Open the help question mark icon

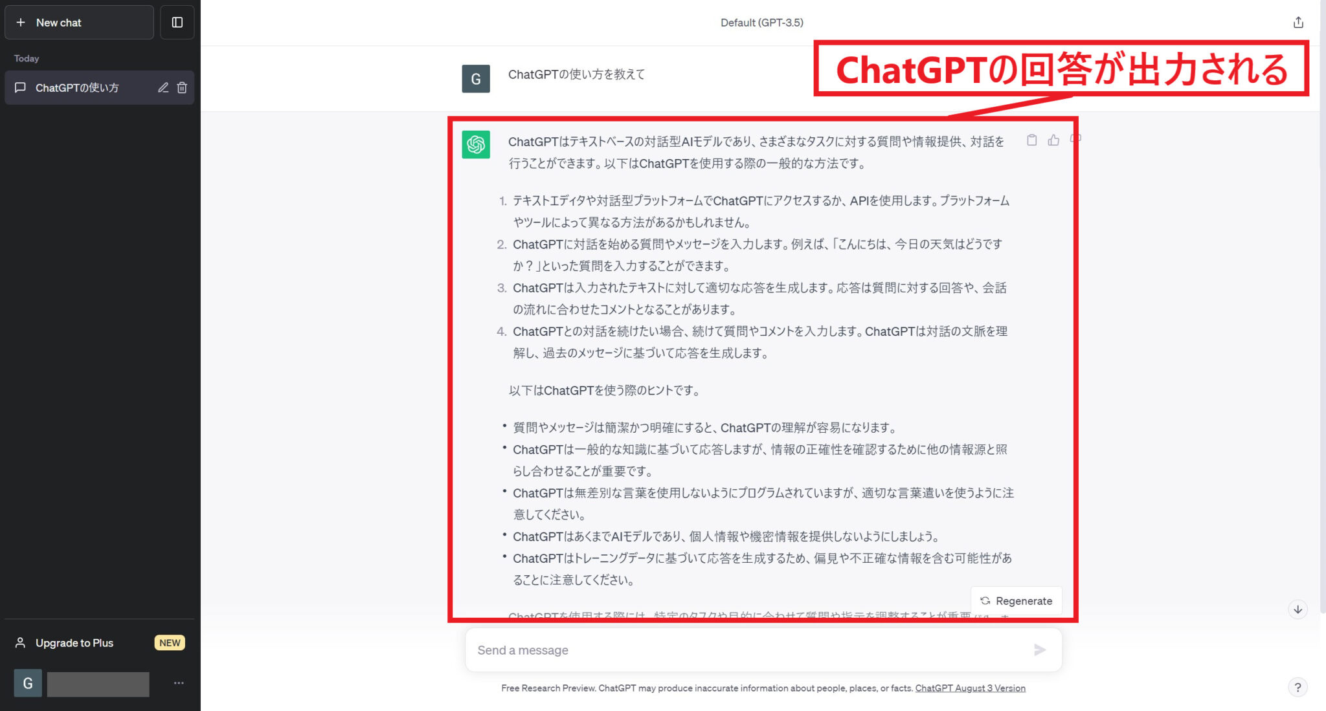(1298, 687)
